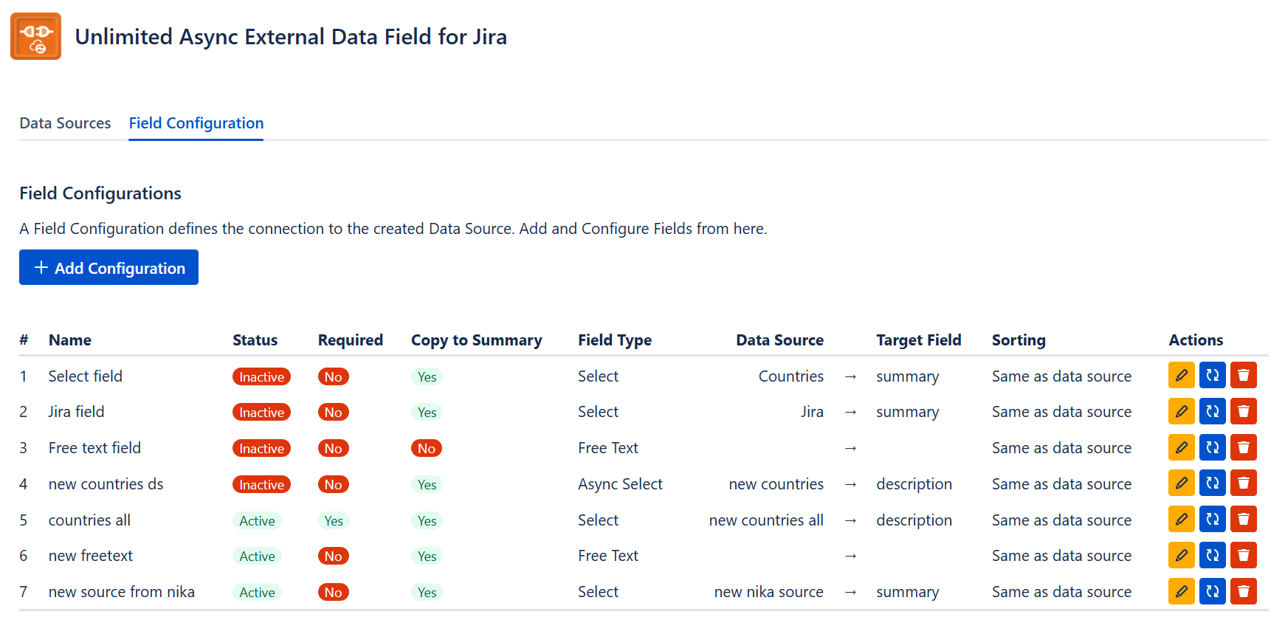Click the Add Configuration button

[x=108, y=267]
